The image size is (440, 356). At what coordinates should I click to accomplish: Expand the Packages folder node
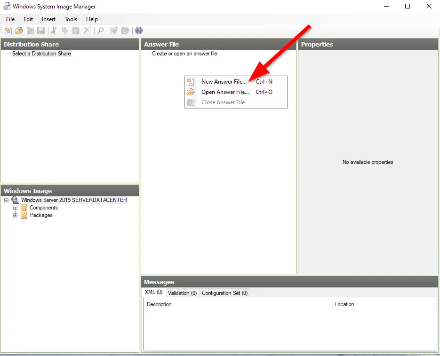(15, 216)
